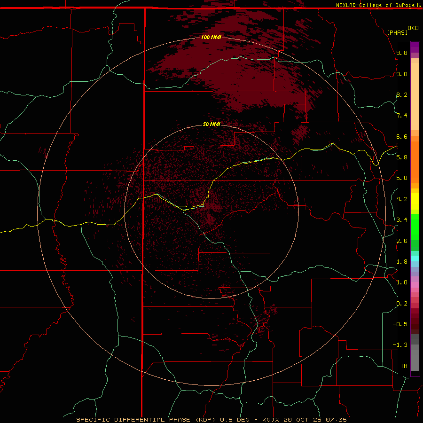
Task: Click the cyan segment of the color bar
Action: point(415,258)
